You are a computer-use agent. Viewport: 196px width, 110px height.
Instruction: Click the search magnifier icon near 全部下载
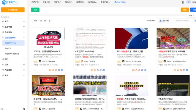[x=195, y=21]
